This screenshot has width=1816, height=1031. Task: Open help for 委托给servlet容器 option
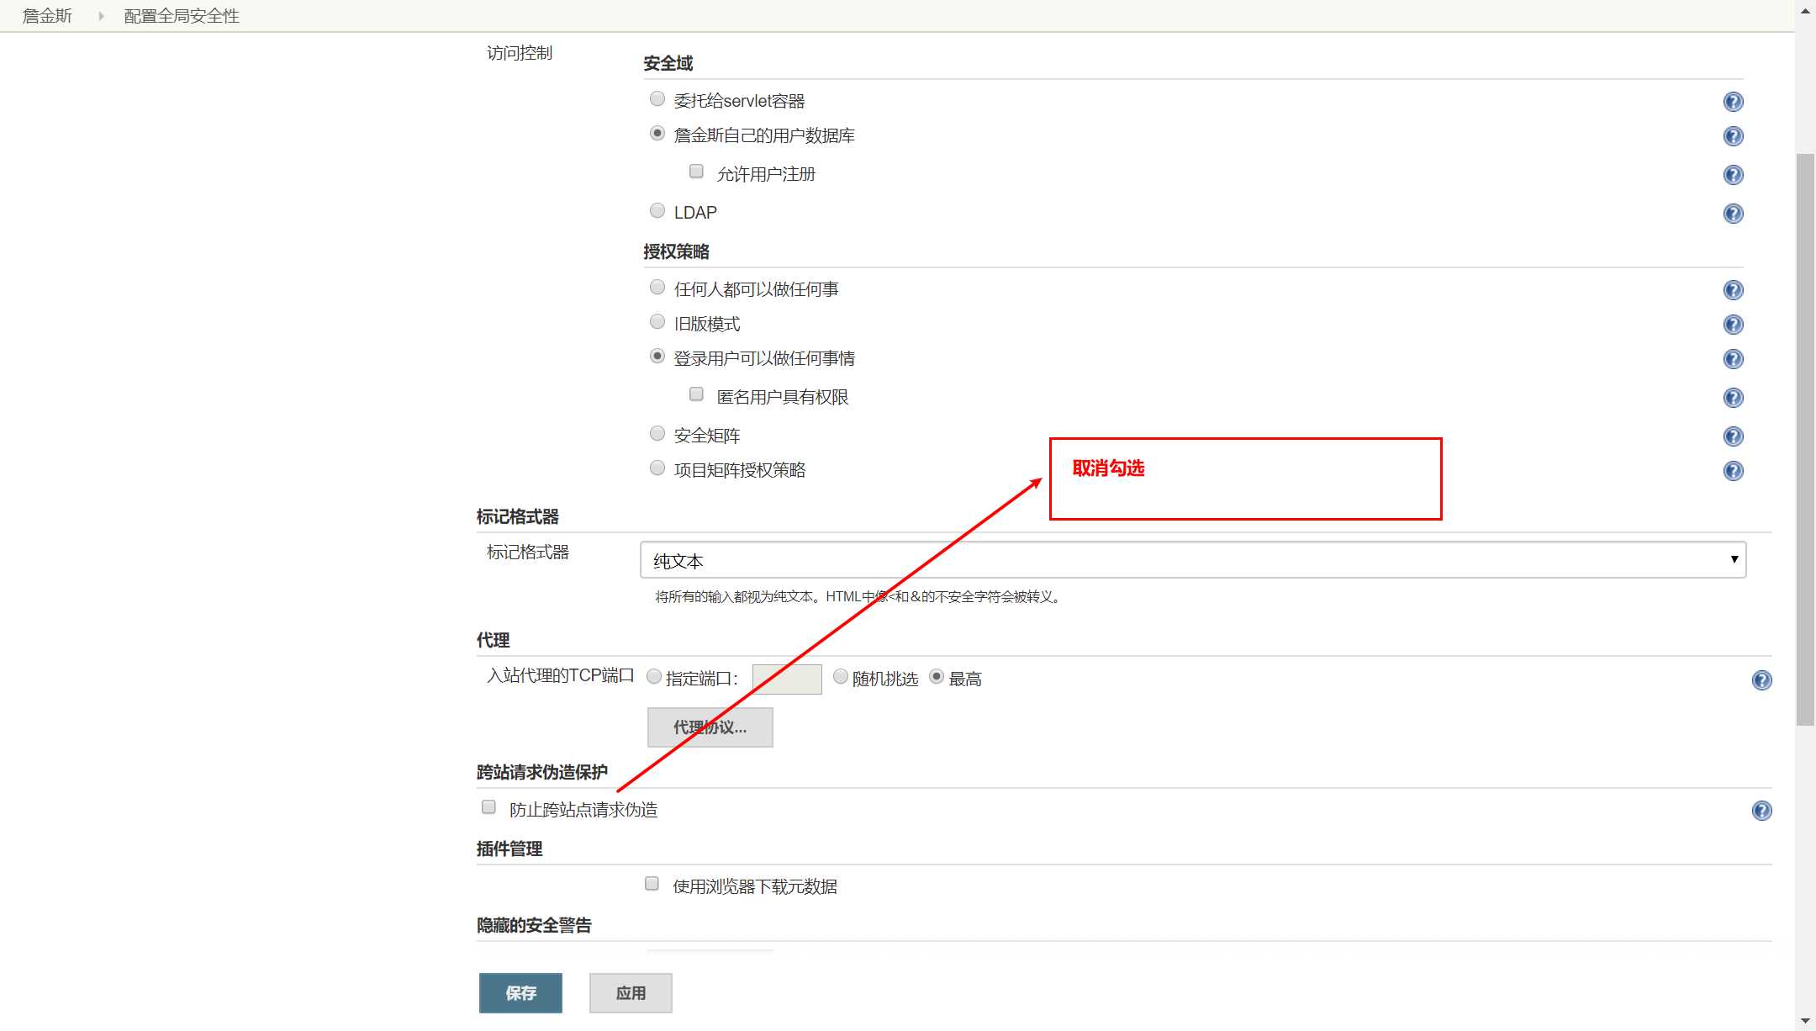(1733, 102)
